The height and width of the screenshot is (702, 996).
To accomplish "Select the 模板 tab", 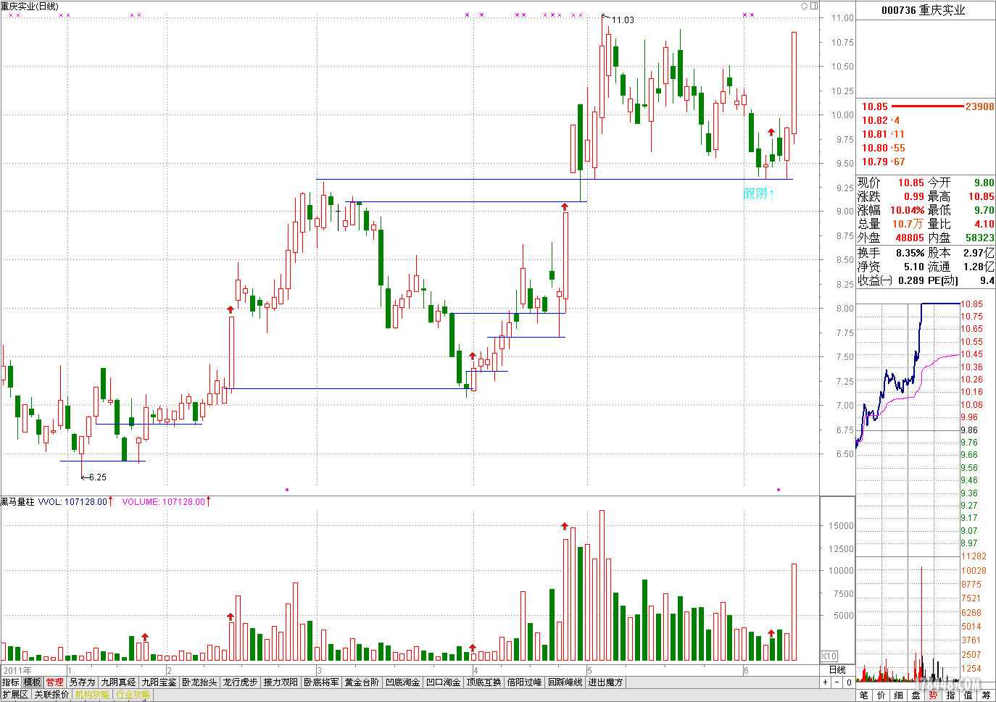I will click(x=33, y=682).
